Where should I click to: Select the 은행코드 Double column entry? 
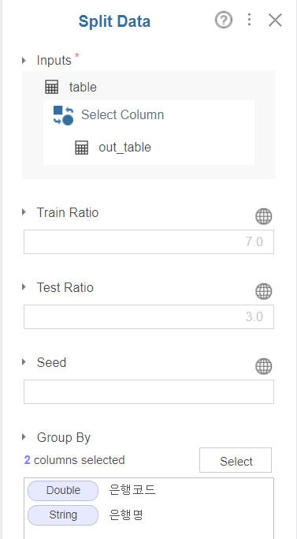(91, 491)
